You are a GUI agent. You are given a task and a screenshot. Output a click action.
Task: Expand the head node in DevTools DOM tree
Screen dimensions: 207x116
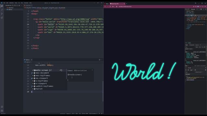tap(186, 14)
